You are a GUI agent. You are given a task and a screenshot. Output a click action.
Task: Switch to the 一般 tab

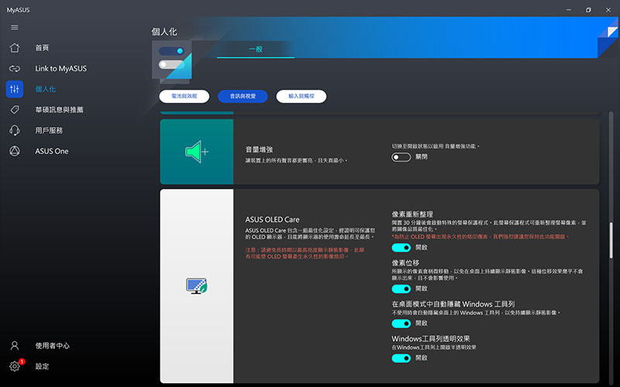tap(256, 50)
